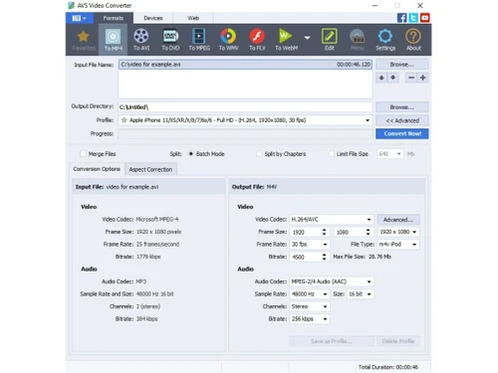Click the Output Directory path field
The image size is (498, 373).
(x=245, y=107)
